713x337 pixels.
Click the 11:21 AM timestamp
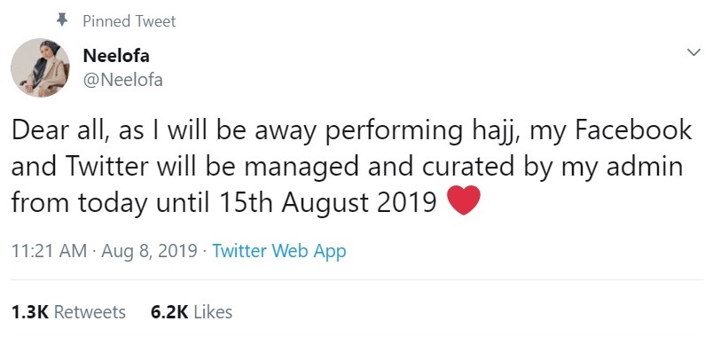(x=49, y=251)
